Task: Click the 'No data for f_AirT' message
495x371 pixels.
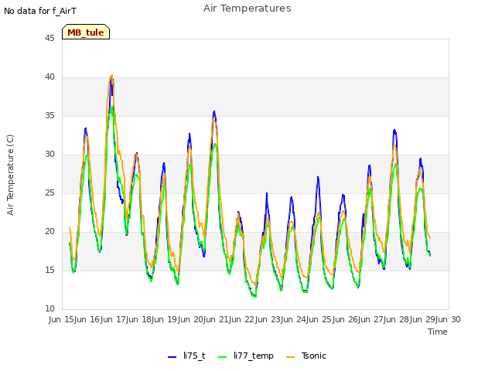Action: (40, 11)
